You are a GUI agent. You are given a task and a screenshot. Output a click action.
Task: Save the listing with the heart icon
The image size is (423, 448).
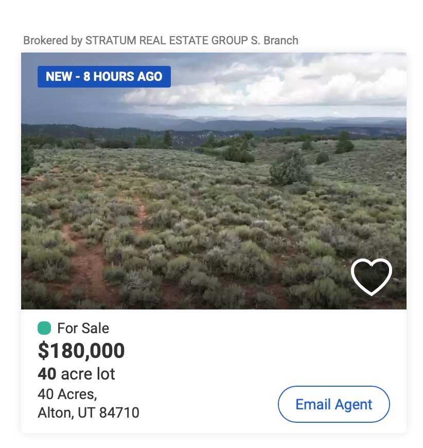click(x=371, y=277)
